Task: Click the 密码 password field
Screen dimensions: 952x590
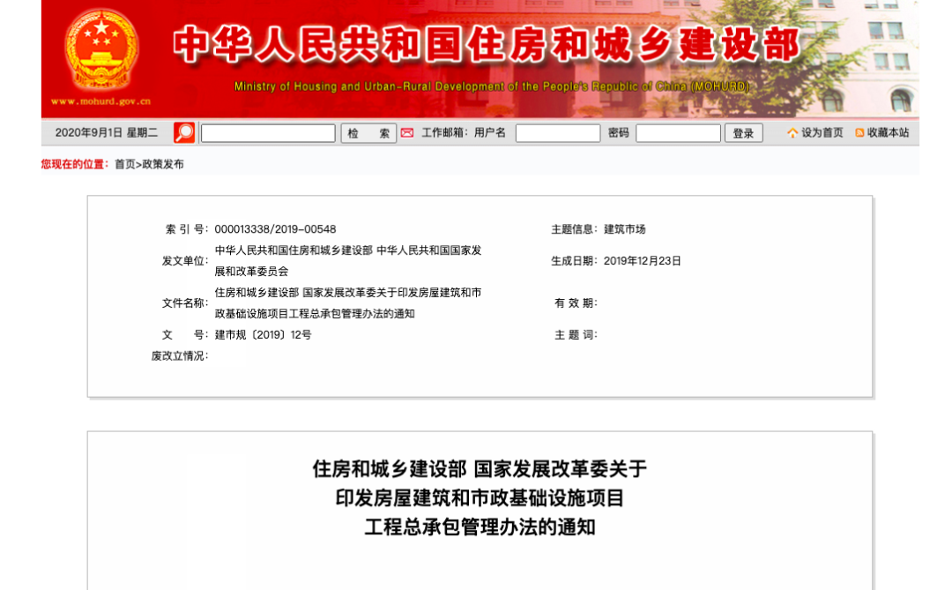Action: coord(678,132)
